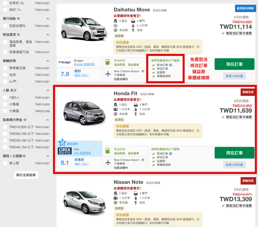
Task: Click fuel pump icon in Daihatsu Move card
Action: 108,62
